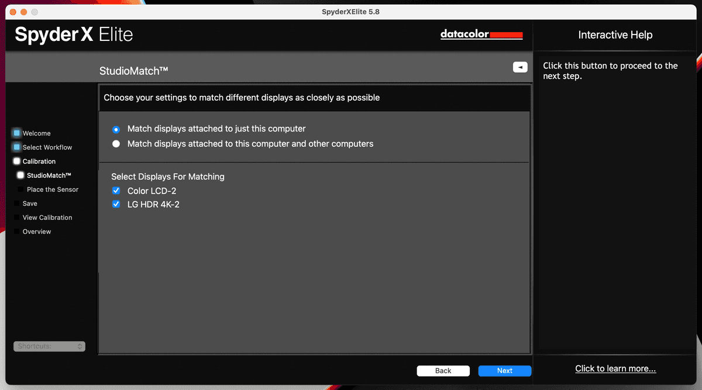Select 'this computer and other computers' option

pyautogui.click(x=116, y=144)
